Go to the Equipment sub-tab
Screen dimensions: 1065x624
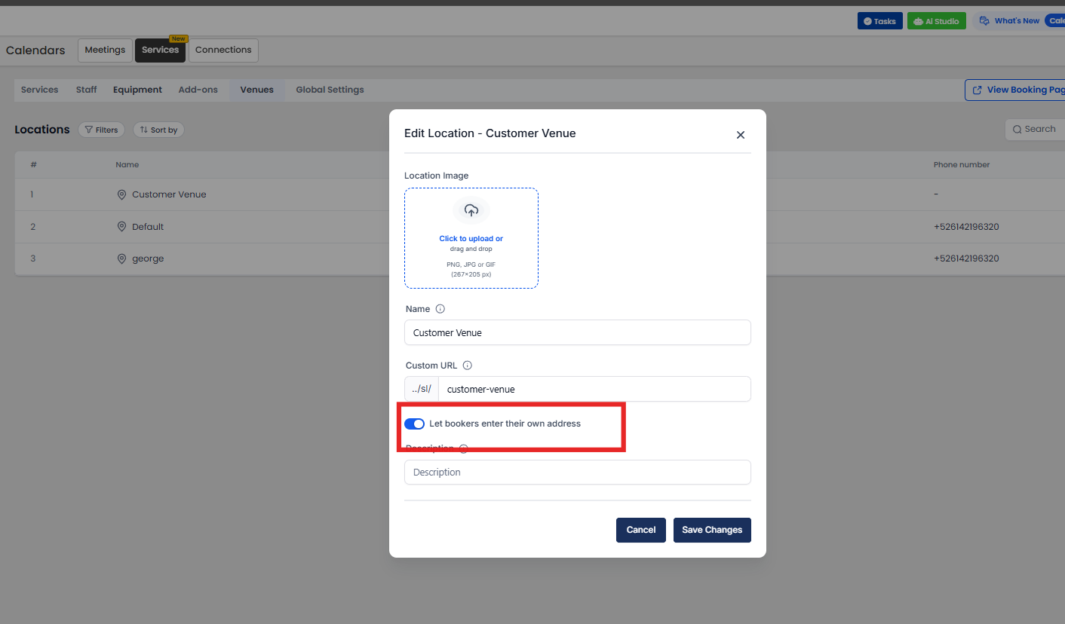[x=137, y=90]
